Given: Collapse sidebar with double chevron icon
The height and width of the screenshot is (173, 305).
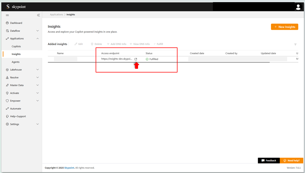Looking at the screenshot, I should [x=38, y=15].
